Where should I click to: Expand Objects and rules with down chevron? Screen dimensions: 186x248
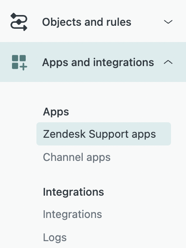[x=168, y=22]
